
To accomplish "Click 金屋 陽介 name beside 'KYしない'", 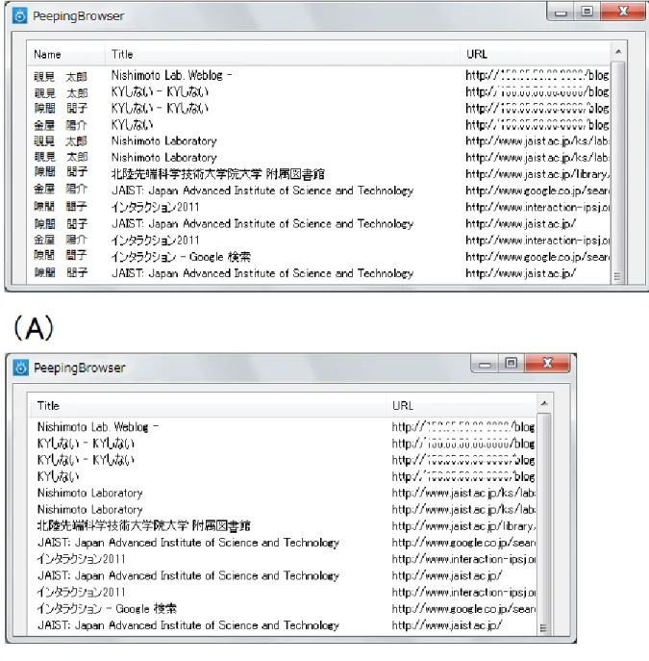I will click(61, 125).
